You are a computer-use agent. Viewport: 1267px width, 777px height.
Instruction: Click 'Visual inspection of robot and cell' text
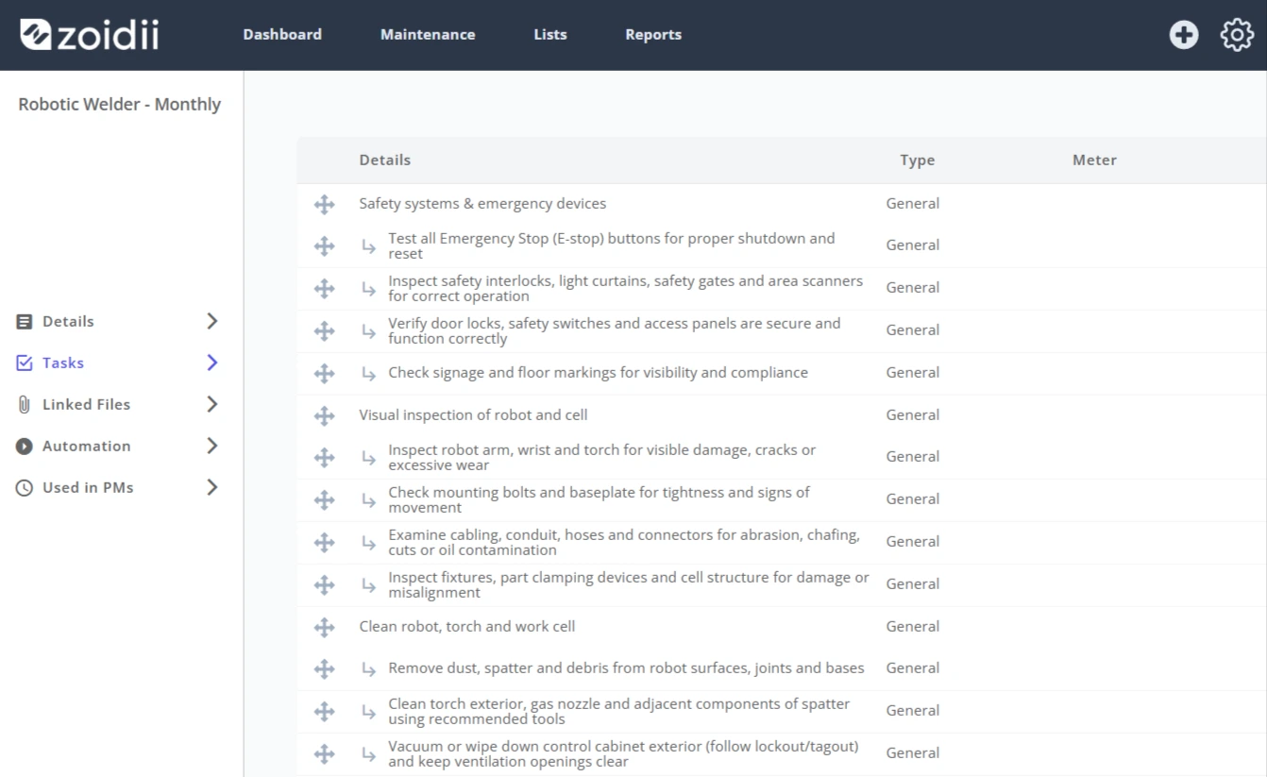point(473,414)
